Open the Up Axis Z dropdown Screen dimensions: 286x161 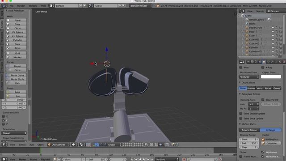(x=253, y=108)
